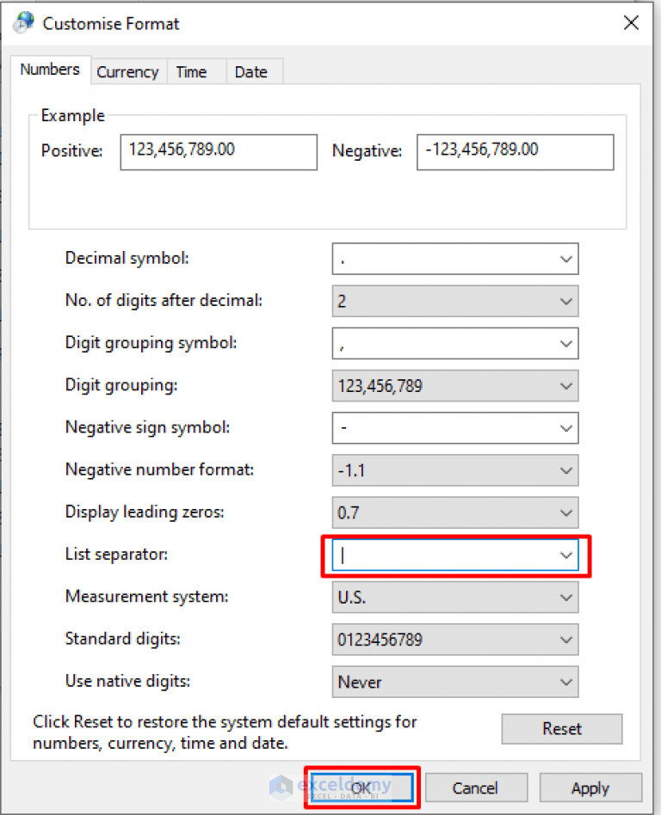Open the Standard digits dropdown

pyautogui.click(x=455, y=640)
